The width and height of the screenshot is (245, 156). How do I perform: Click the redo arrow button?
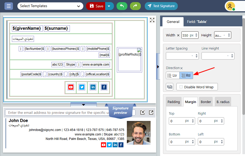coord(135,6)
